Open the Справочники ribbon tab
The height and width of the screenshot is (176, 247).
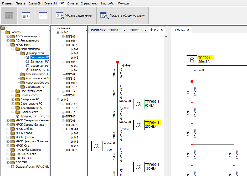pos(90,3)
